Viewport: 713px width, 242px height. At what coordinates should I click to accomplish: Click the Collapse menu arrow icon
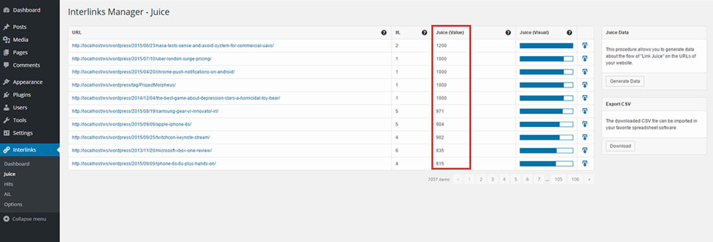(x=6, y=219)
